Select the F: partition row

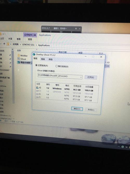pyautogui.click(x=66, y=99)
